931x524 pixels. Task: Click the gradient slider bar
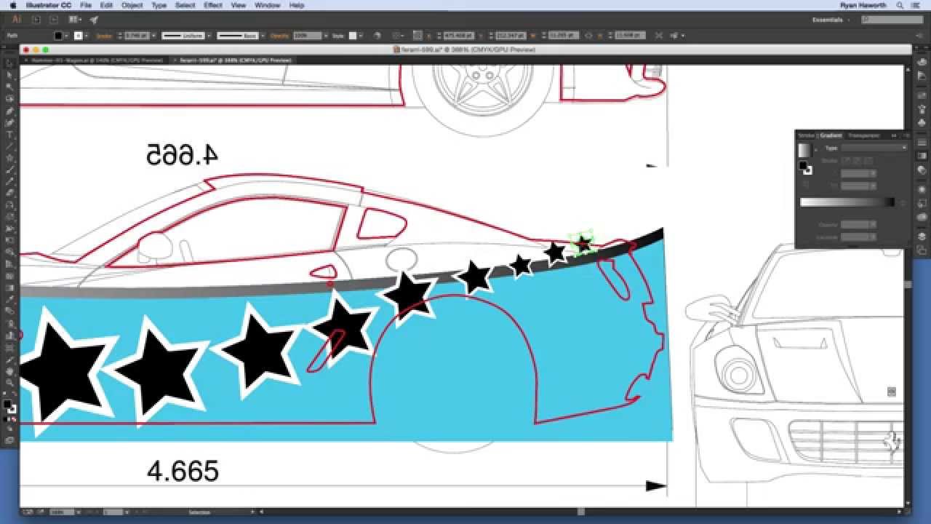[x=847, y=202]
